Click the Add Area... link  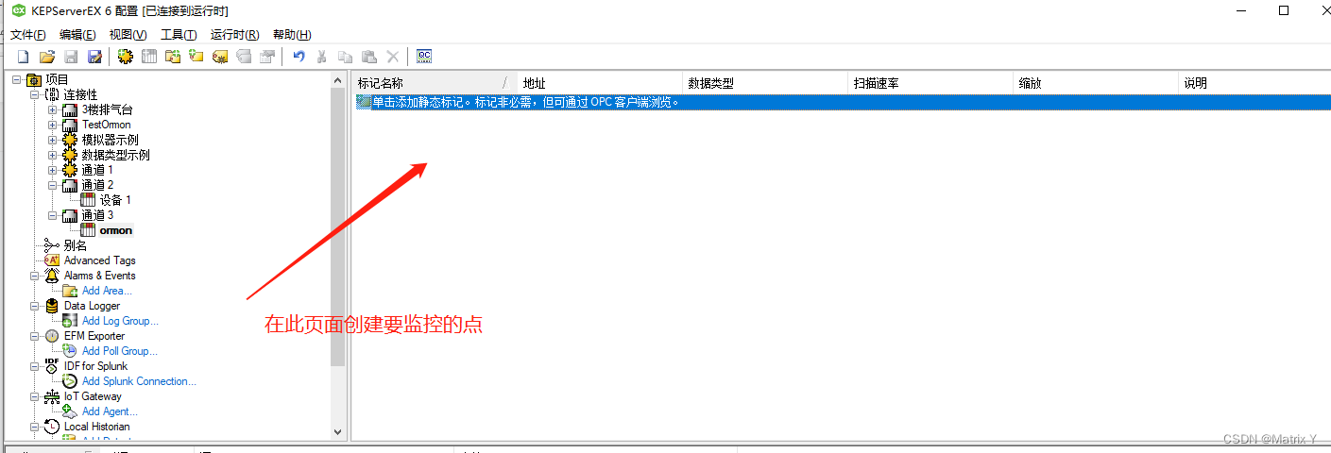(107, 291)
